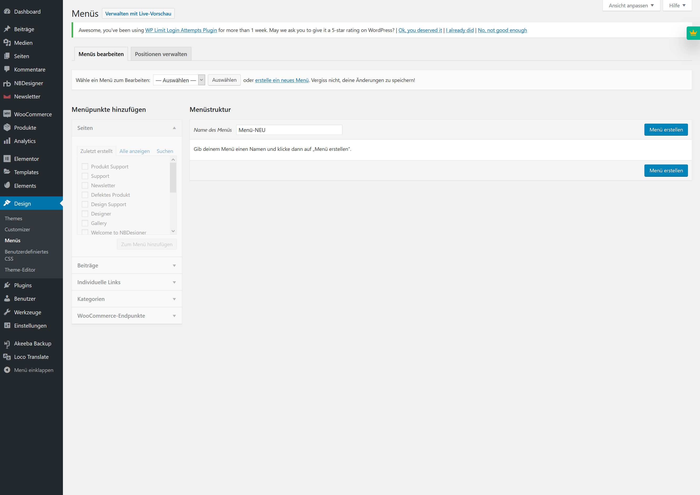This screenshot has height=495, width=700.
Task: Click Menüs bearbeiten tab
Action: 101,54
